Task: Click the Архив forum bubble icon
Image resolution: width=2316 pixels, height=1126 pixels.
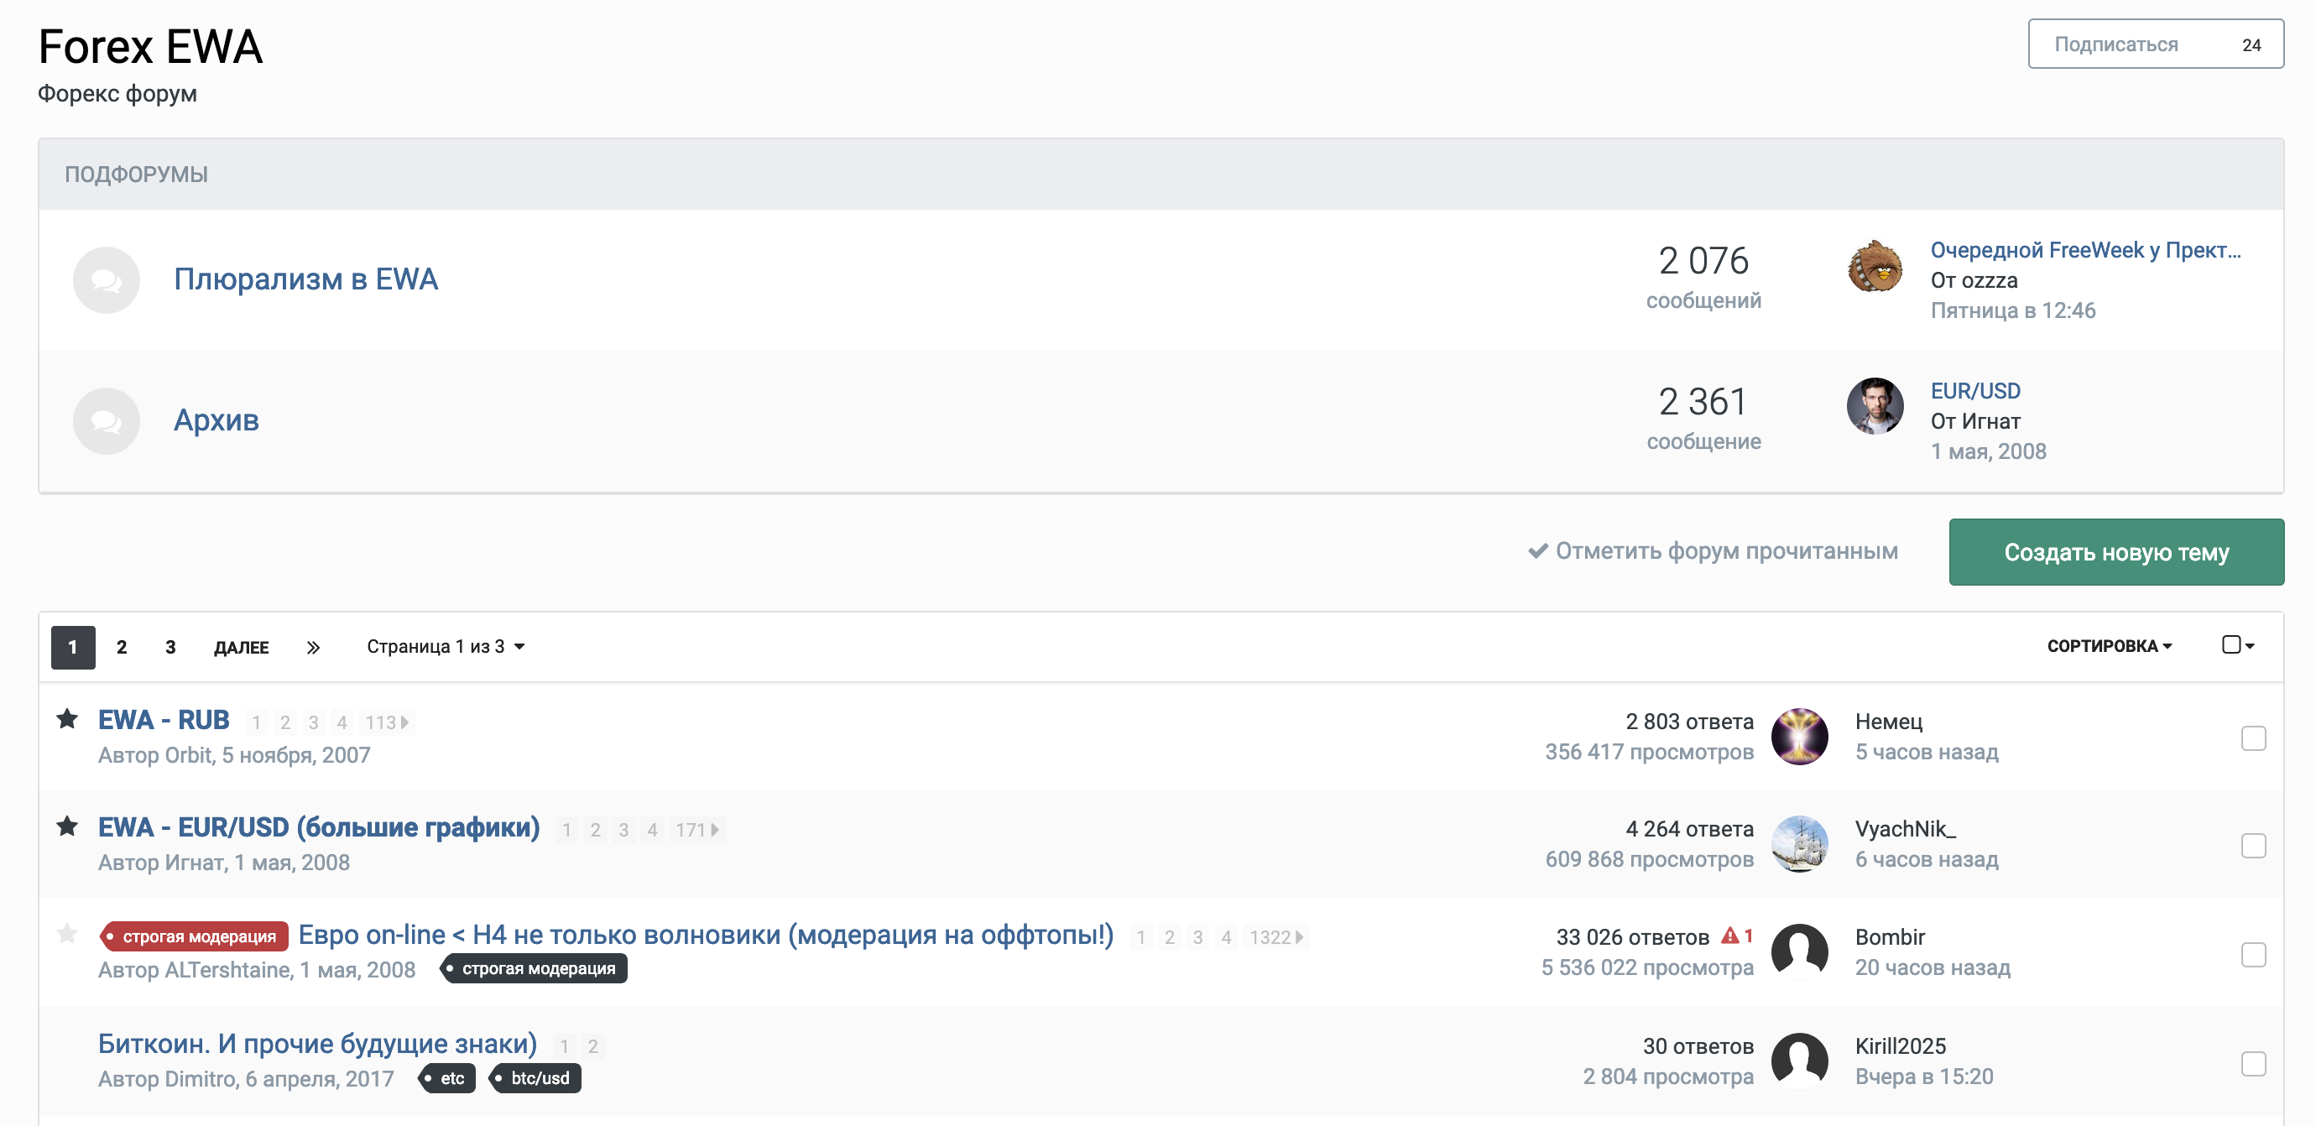Action: tap(106, 420)
